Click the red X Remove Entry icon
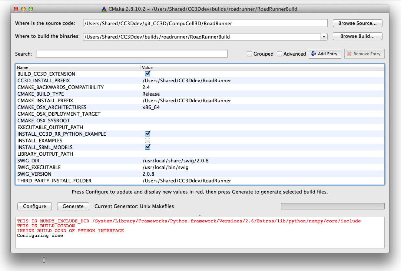Image resolution: width=401 pixels, height=271 pixels. click(349, 54)
